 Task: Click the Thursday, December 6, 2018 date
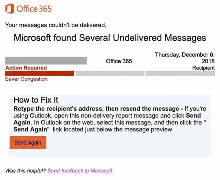pos(185,58)
